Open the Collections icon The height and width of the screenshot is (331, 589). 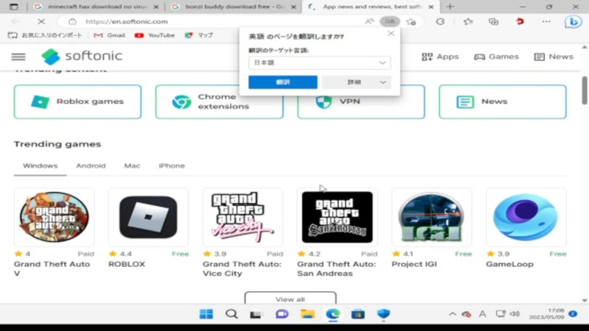coord(493,21)
